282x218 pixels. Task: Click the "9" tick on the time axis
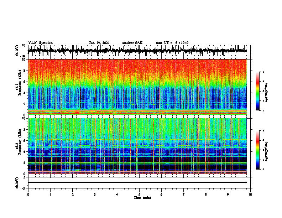pos(228,194)
